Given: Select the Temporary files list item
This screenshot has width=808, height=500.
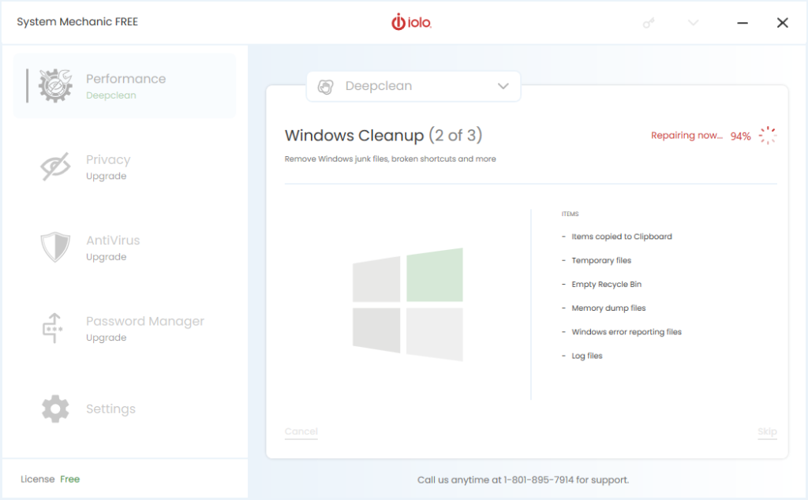Looking at the screenshot, I should pyautogui.click(x=600, y=260).
